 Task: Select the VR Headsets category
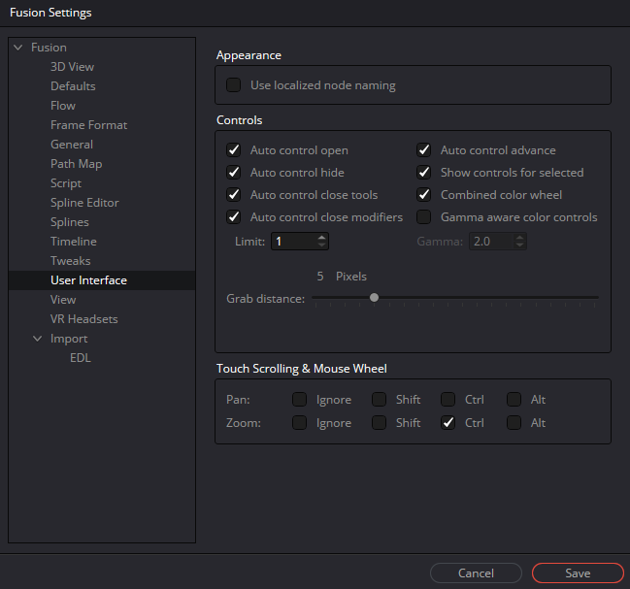point(83,319)
